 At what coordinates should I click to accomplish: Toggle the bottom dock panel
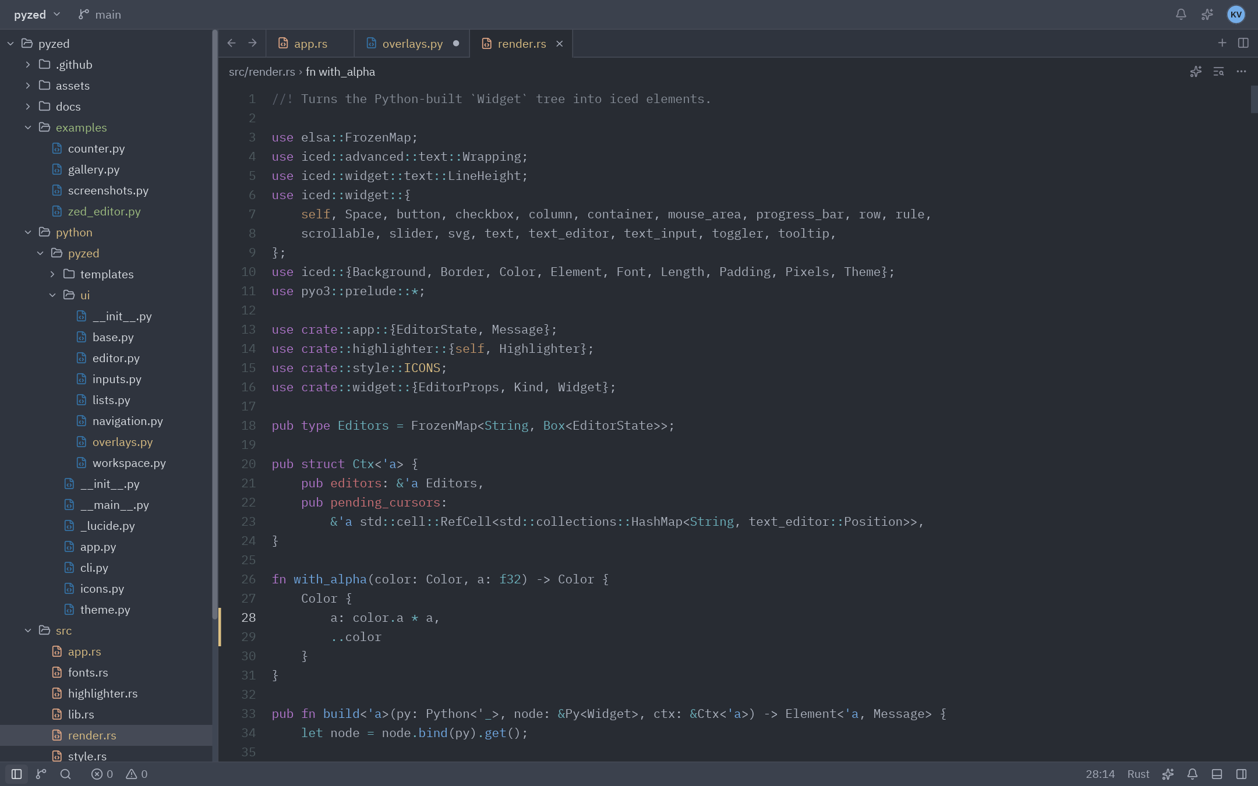1217,774
